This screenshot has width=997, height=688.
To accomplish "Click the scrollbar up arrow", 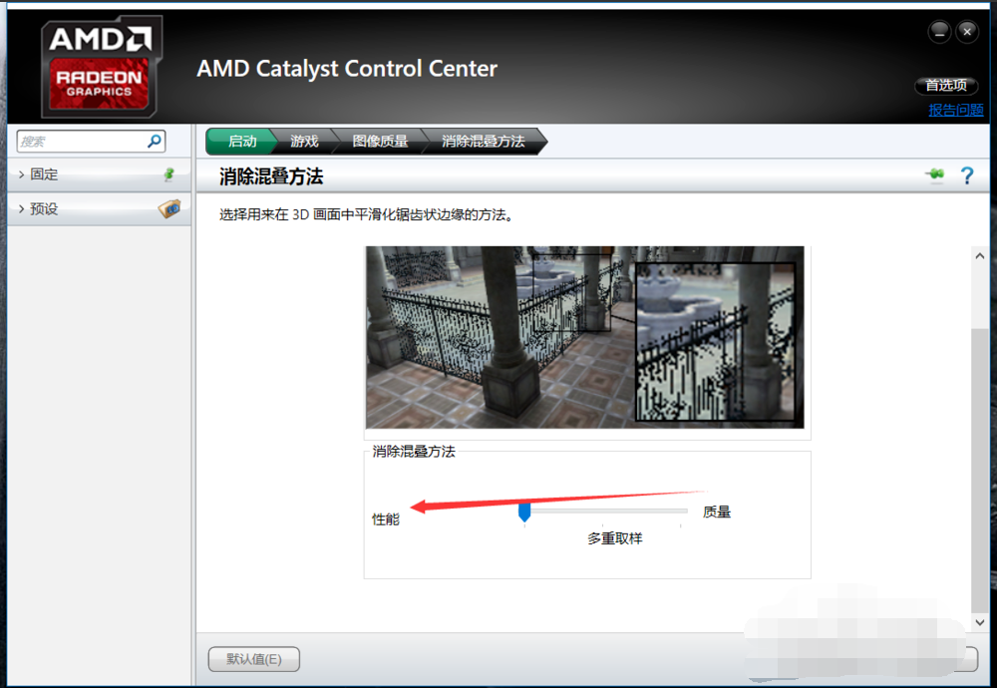I will pyautogui.click(x=979, y=255).
